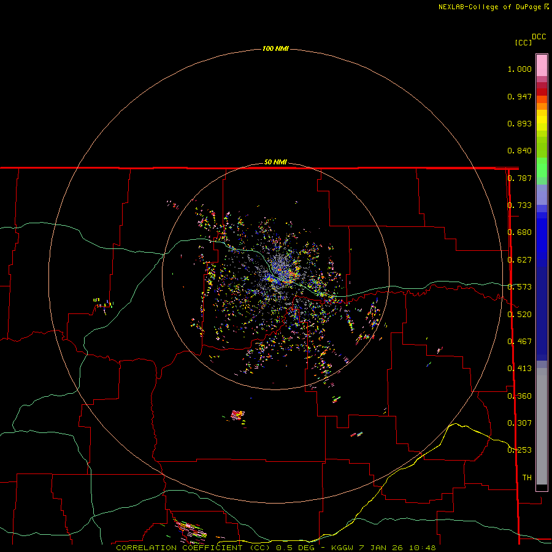
Task: Click the bright green color bar segment
Action: point(542,167)
